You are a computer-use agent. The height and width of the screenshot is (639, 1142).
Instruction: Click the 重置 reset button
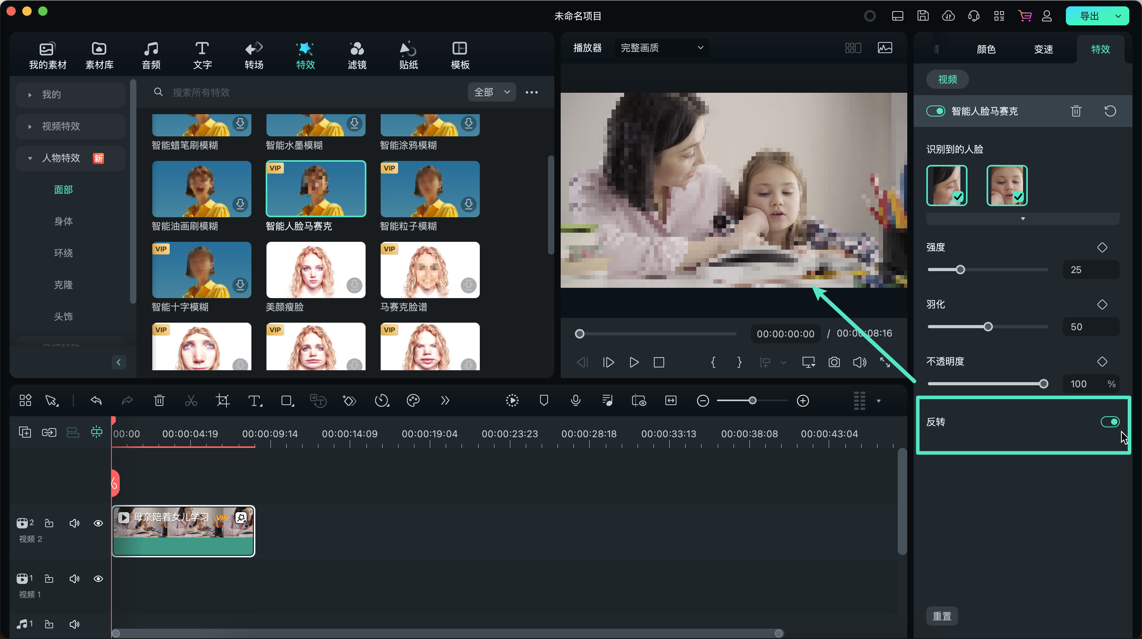[942, 616]
